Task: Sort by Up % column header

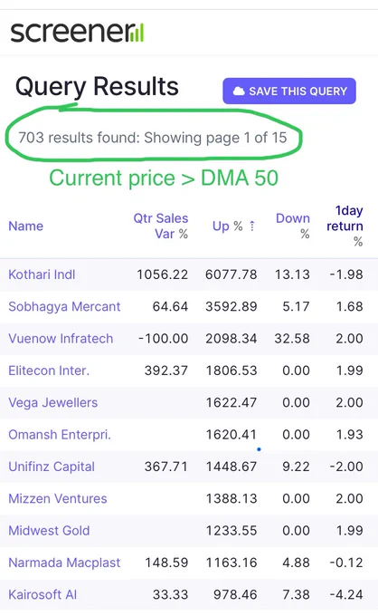Action: 227,226
